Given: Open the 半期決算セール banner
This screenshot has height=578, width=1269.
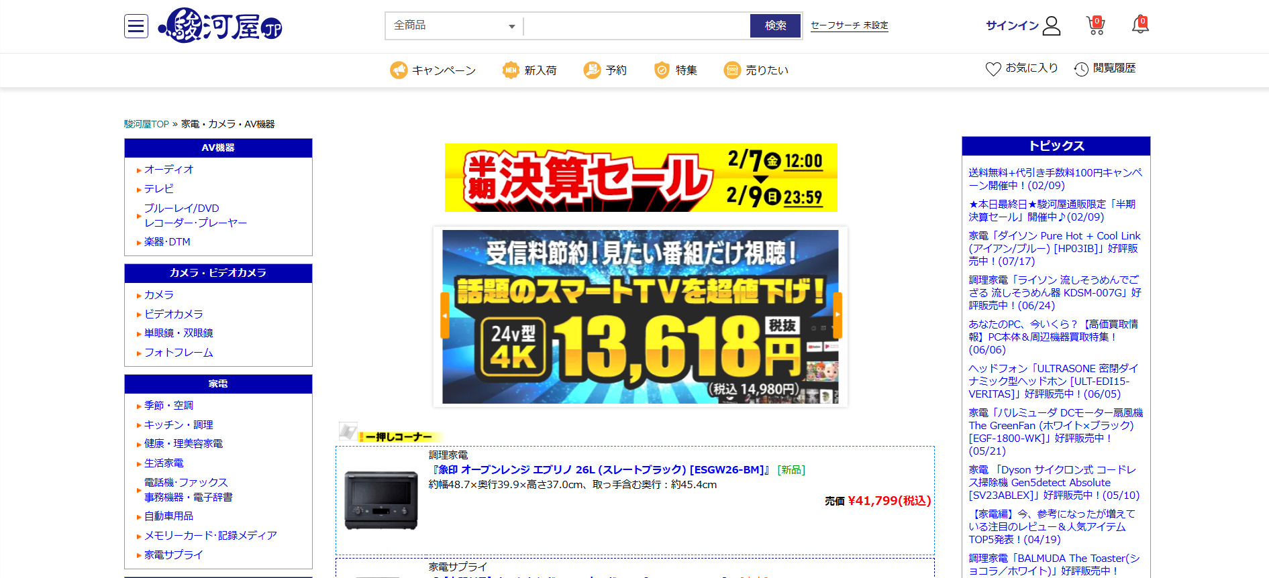Looking at the screenshot, I should pos(640,178).
